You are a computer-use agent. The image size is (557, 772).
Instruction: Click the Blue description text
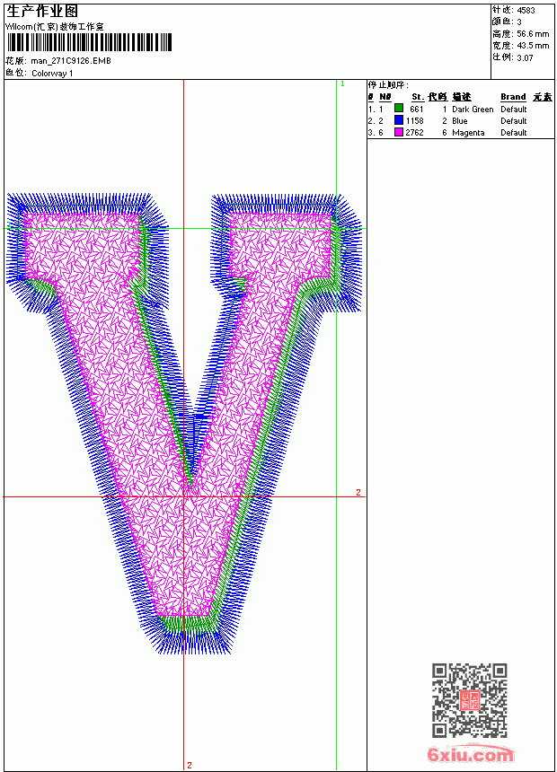pos(459,120)
